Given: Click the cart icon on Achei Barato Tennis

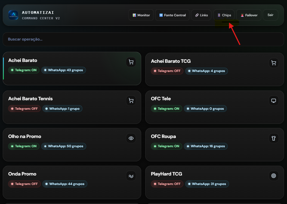Looking at the screenshot, I should pyautogui.click(x=131, y=101).
